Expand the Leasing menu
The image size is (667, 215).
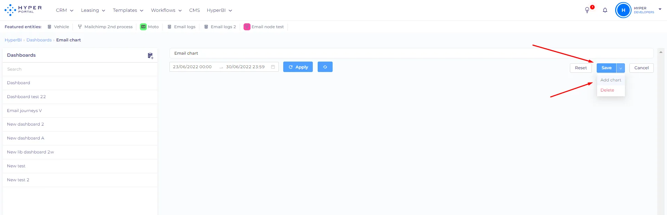tap(93, 10)
